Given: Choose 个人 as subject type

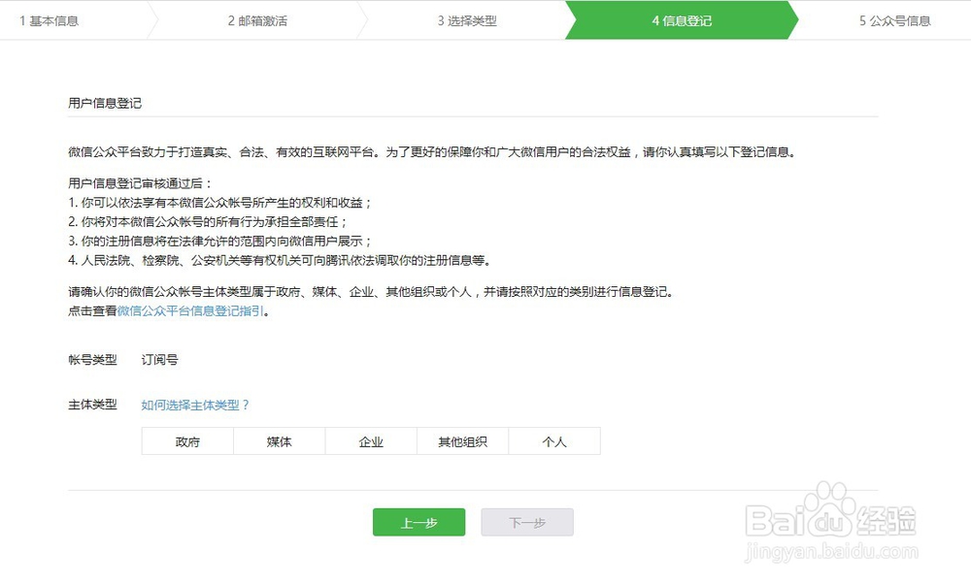Looking at the screenshot, I should (554, 441).
